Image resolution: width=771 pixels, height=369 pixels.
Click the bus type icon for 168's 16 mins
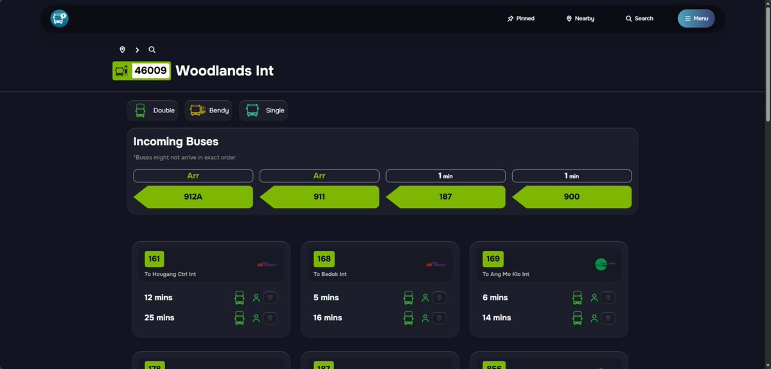[x=409, y=318]
